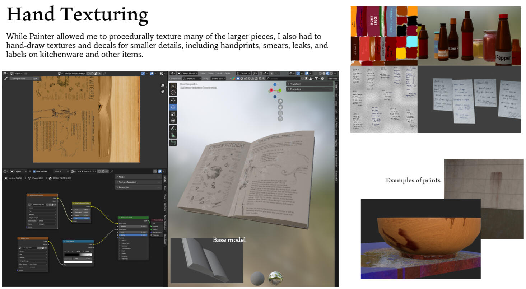Select the Measure tool icon

coord(173,135)
